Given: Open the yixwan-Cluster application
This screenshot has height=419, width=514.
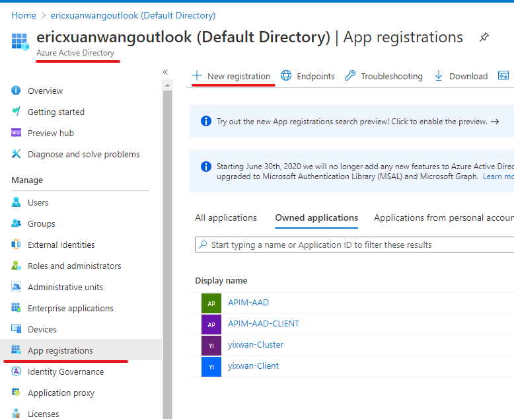Looking at the screenshot, I should click(256, 344).
